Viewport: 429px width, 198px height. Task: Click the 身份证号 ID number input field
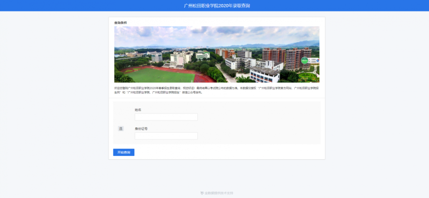(166, 136)
